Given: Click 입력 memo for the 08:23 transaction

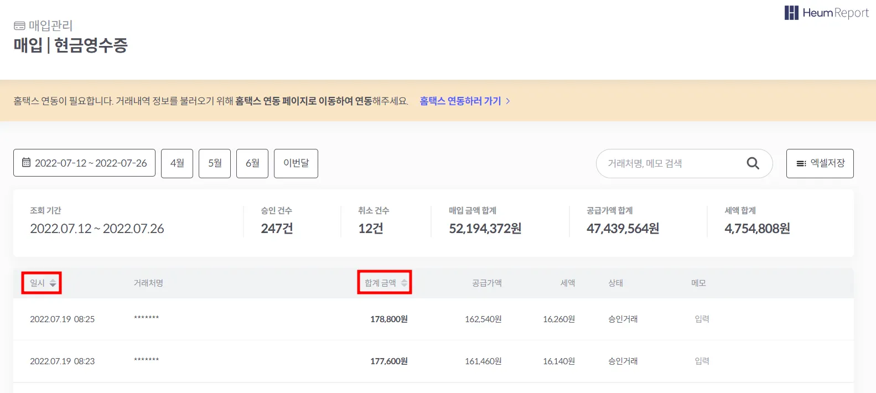Looking at the screenshot, I should (702, 361).
